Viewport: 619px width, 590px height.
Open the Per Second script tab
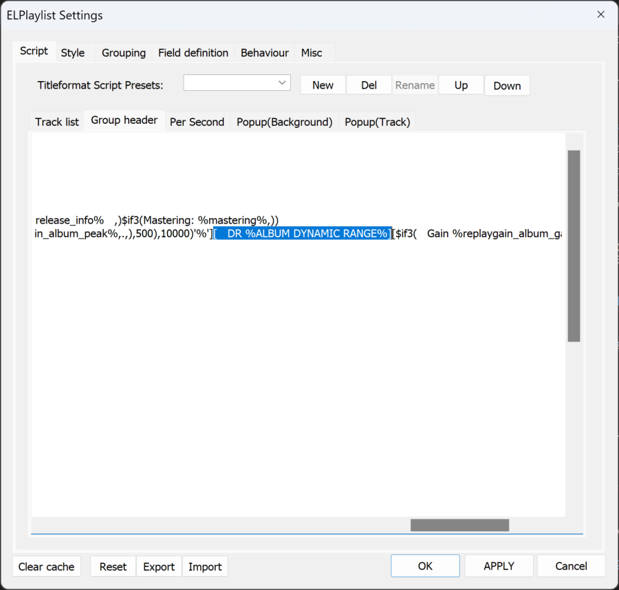click(197, 122)
